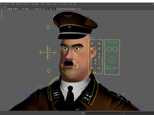Select the blue cross control at the left shoulder
Image resolution: width=154 pixels, height=115 pixels.
point(27,95)
